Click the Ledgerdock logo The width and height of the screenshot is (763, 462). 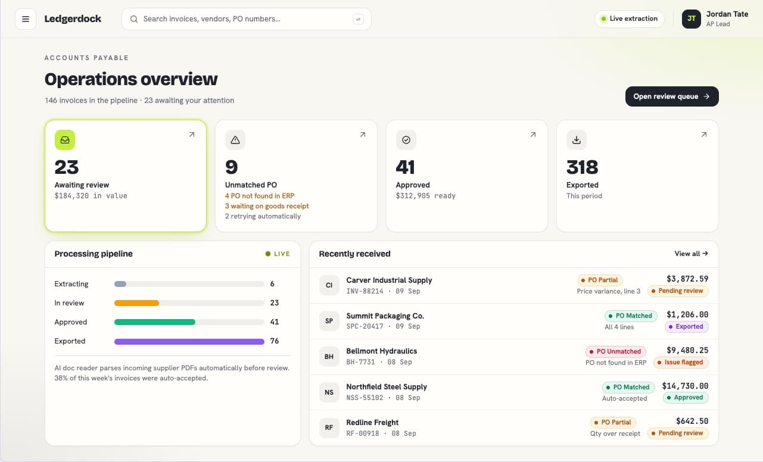(x=73, y=19)
